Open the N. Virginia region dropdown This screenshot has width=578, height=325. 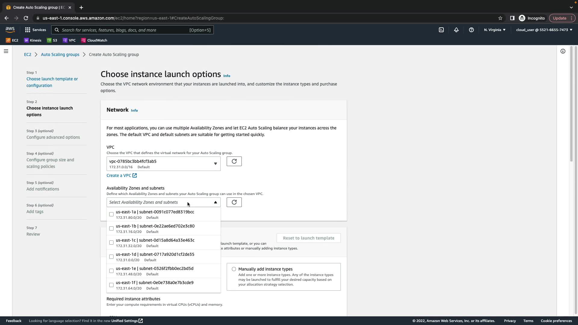[x=495, y=30]
